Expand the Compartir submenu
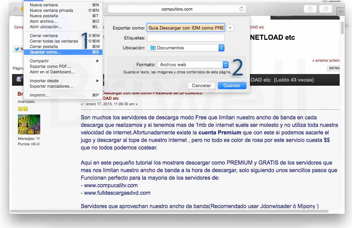The height and width of the screenshot is (228, 352). click(64, 61)
